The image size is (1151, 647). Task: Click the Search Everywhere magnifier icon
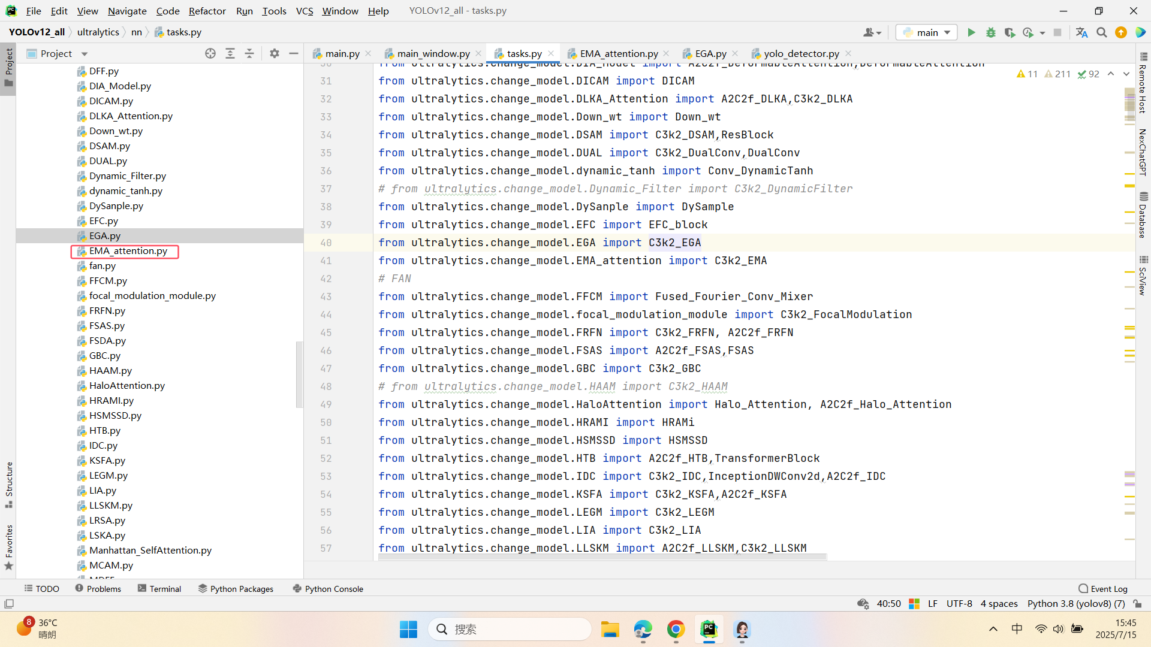click(1101, 32)
